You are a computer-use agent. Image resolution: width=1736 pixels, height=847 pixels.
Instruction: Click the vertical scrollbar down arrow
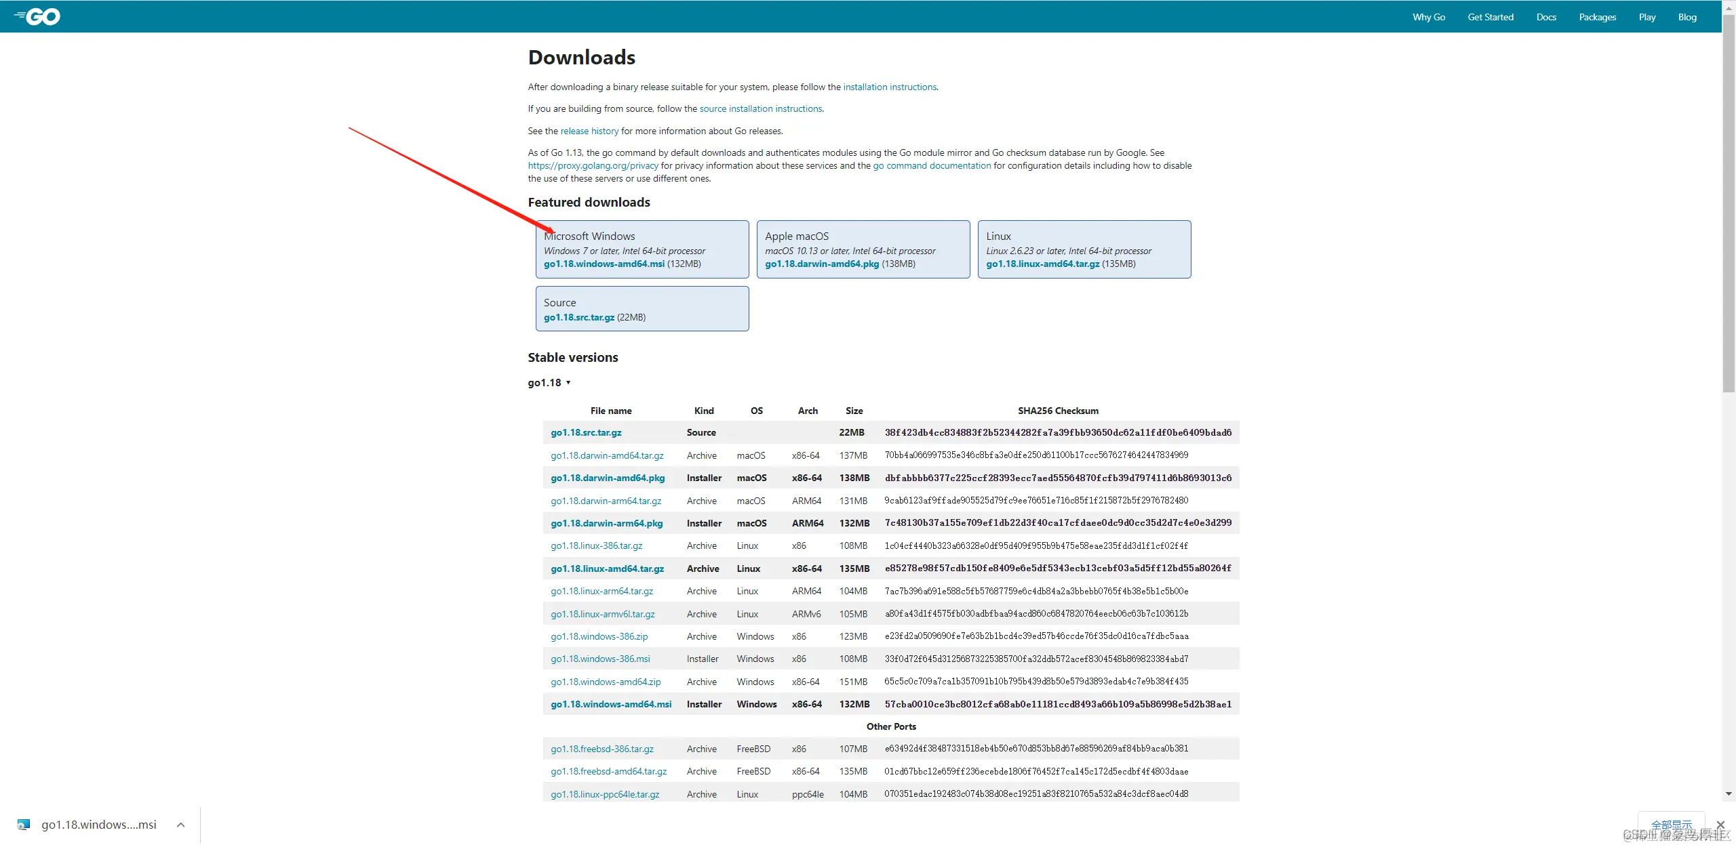[x=1729, y=793]
